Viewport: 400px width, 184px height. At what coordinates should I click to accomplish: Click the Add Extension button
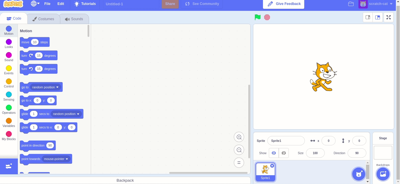9,166
